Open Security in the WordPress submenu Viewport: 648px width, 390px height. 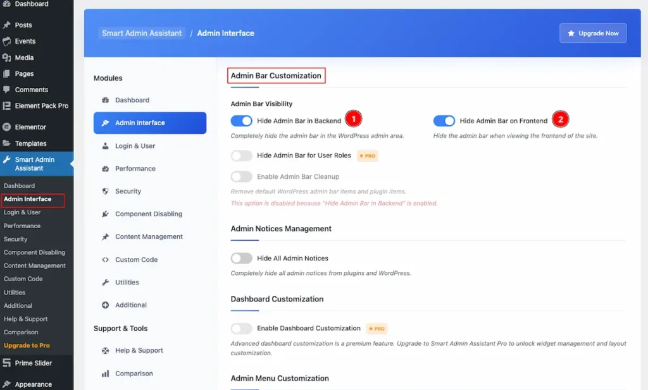click(x=16, y=239)
